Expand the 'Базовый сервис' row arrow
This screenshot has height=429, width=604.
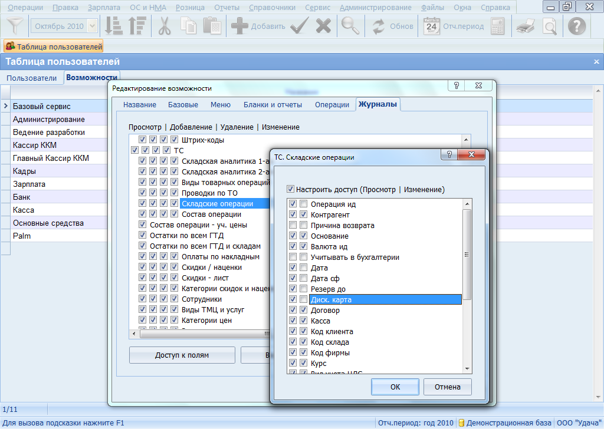coord(5,107)
